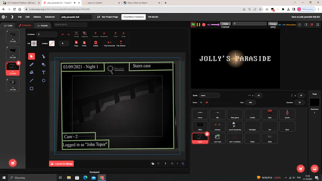Open the Advanced menu
Screen dimensions: 322x181
click(x=50, y=17)
